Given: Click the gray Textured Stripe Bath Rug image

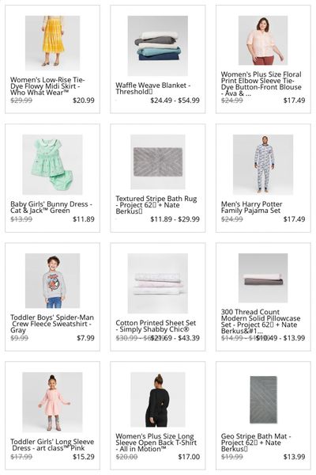Looking at the screenshot, I should 157,161.
